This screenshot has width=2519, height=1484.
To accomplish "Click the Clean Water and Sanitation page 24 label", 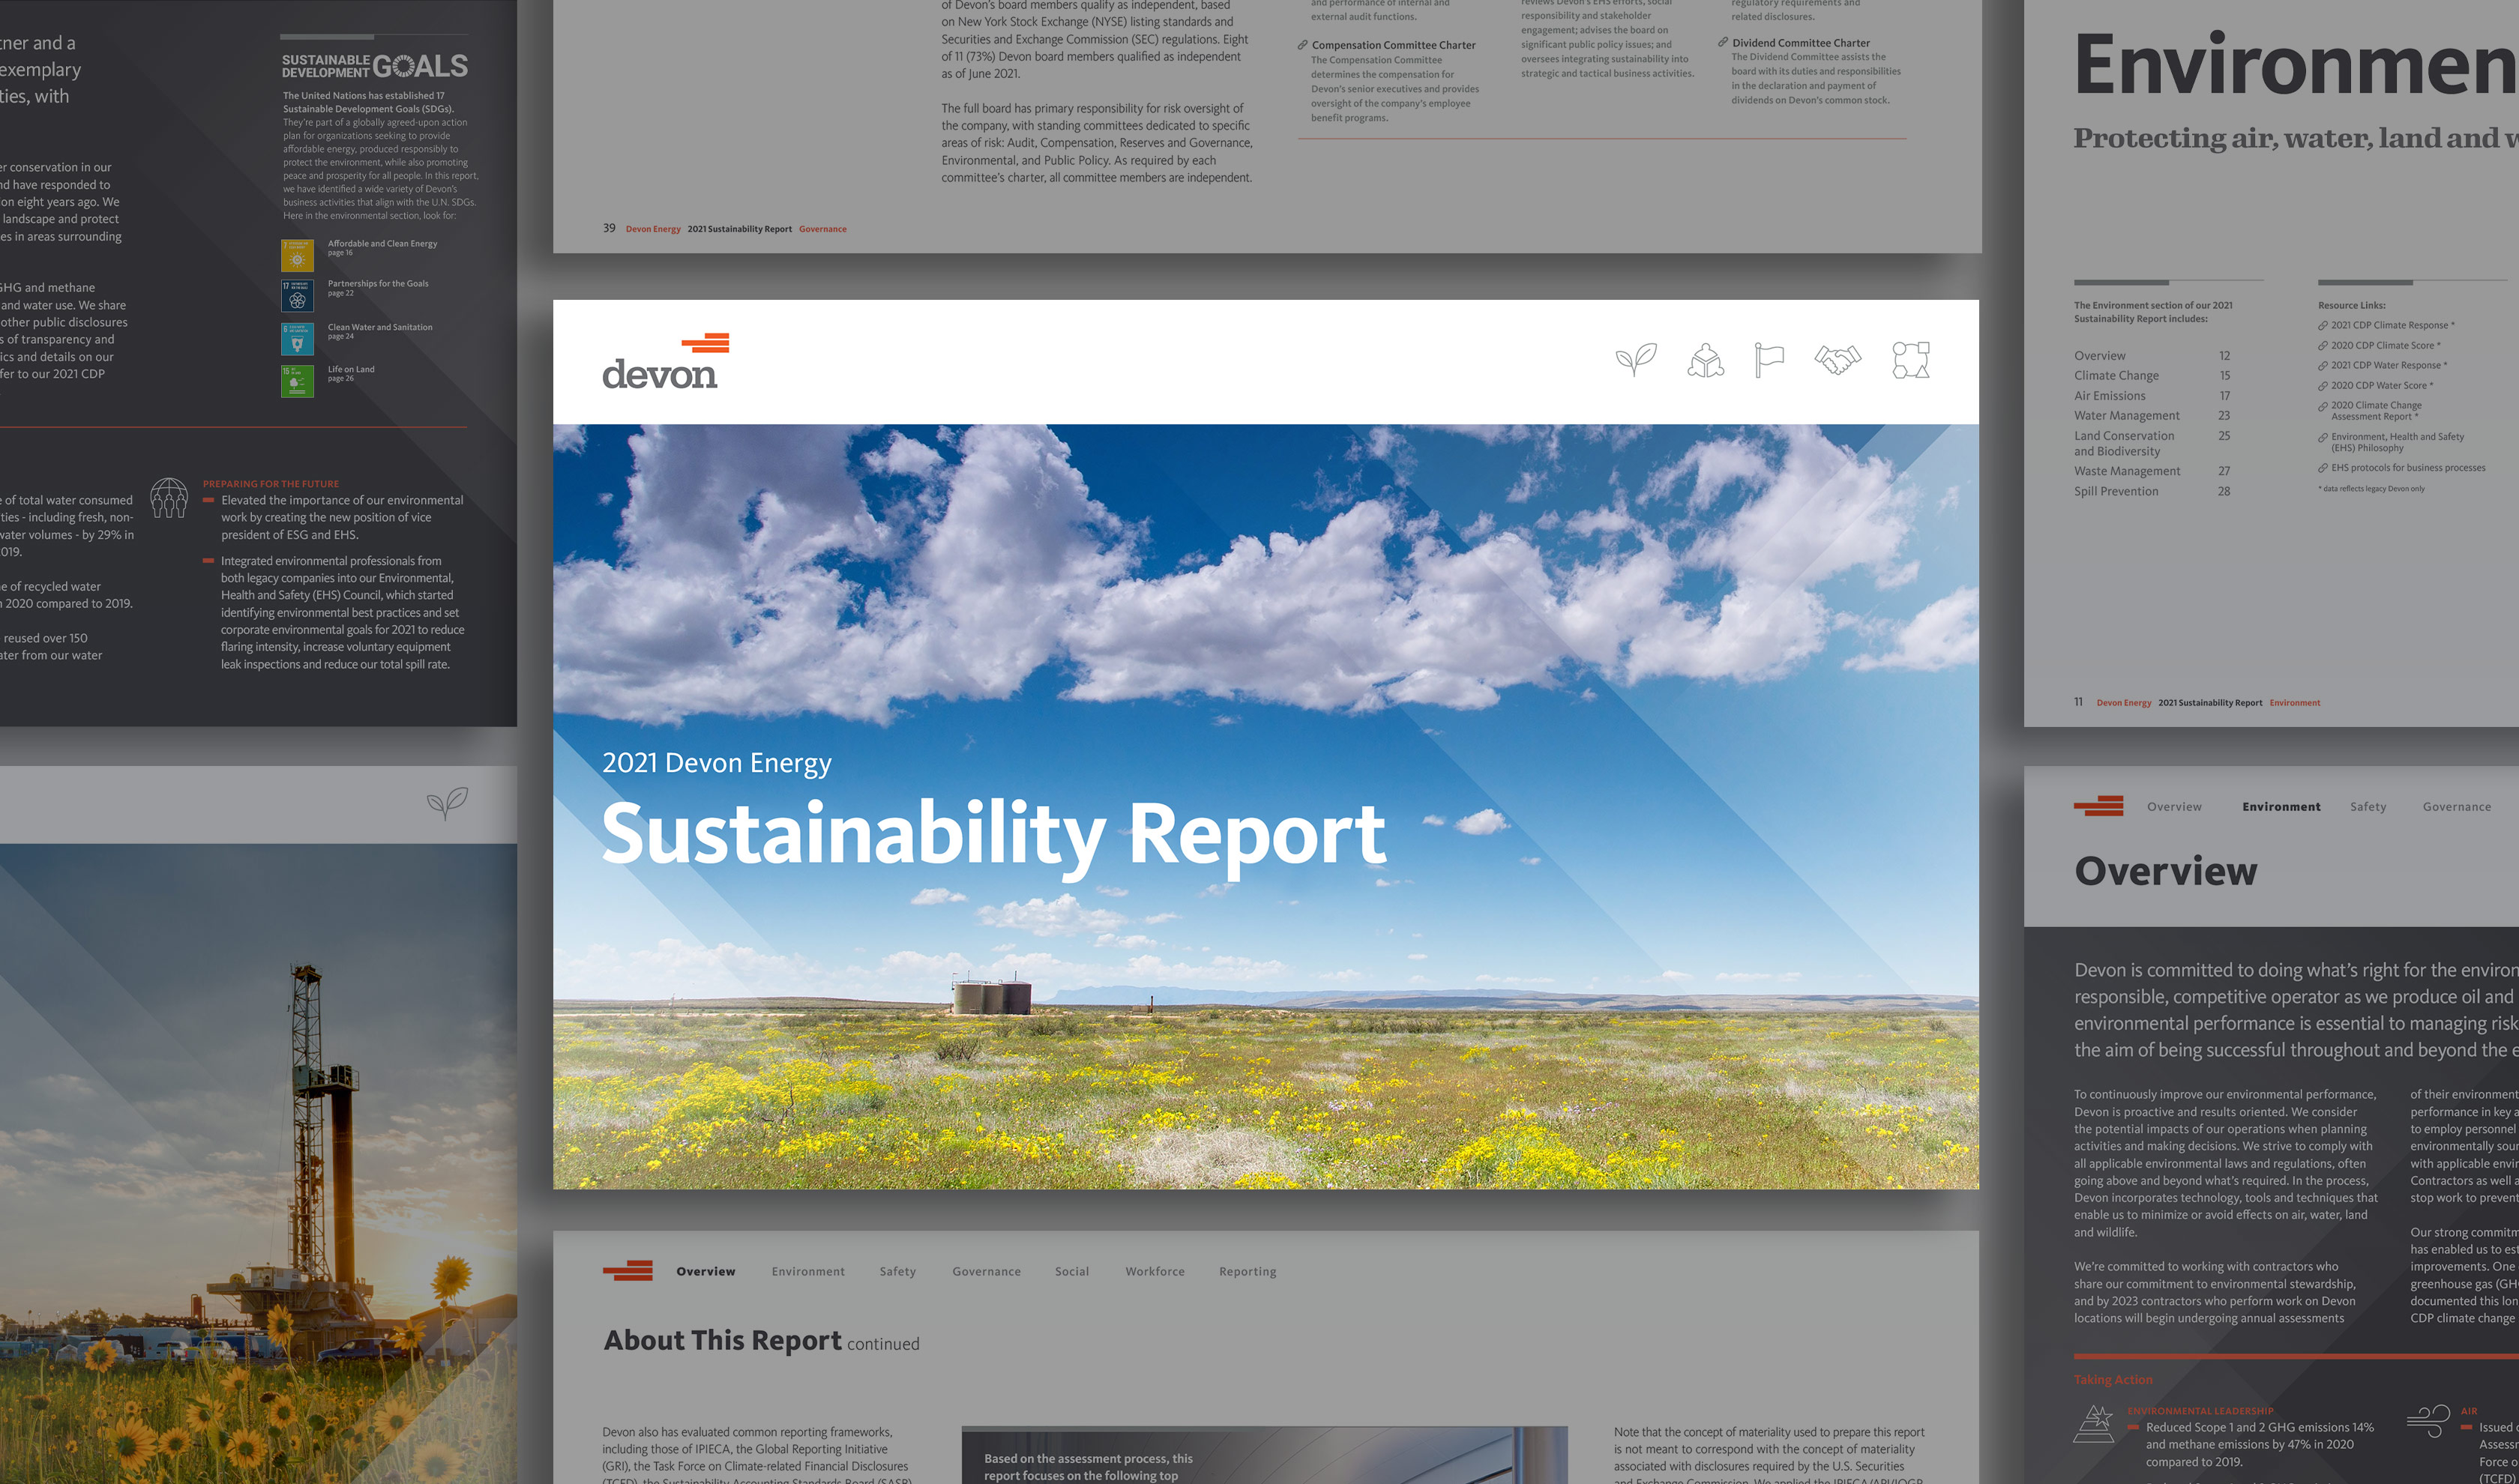I will tap(380, 331).
